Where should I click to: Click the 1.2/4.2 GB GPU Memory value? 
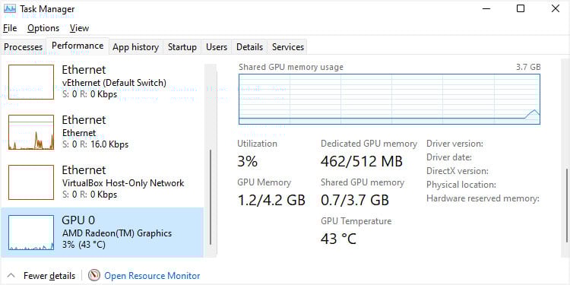click(271, 201)
